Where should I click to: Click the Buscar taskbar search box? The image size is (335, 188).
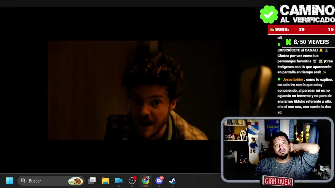[51, 181]
